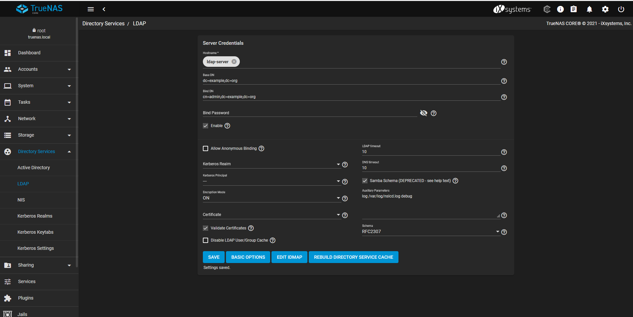
Task: Open Plugins in the sidebar
Action: [x=39, y=298]
